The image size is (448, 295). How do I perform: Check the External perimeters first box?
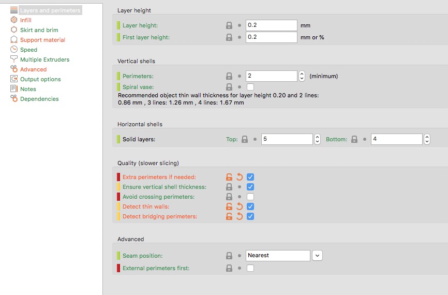click(x=250, y=268)
